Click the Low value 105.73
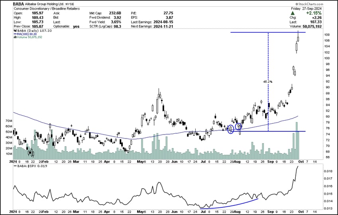 [37, 22]
